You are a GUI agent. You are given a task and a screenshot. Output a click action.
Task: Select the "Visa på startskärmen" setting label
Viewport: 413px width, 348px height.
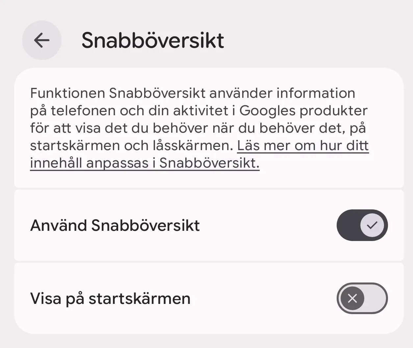[110, 299]
